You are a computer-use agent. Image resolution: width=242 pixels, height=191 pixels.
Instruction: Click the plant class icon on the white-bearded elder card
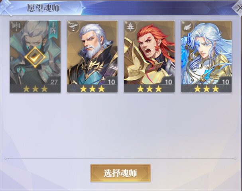pos(73,26)
